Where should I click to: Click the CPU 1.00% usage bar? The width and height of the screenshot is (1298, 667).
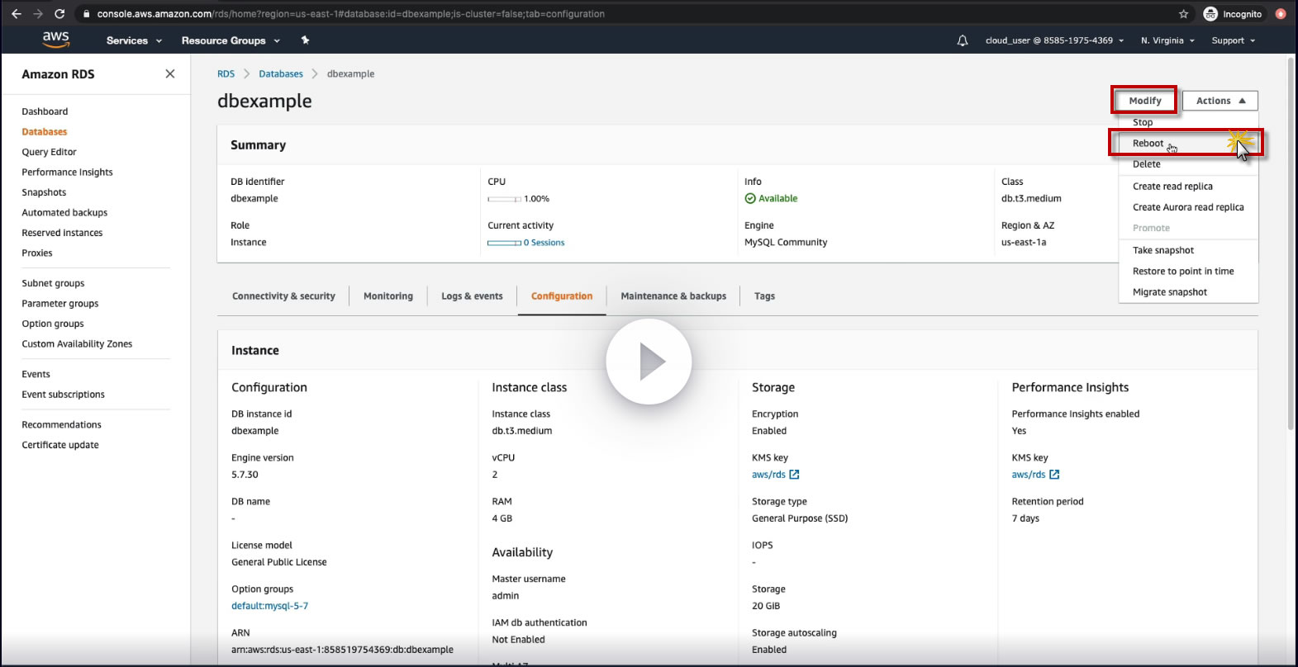pyautogui.click(x=504, y=199)
